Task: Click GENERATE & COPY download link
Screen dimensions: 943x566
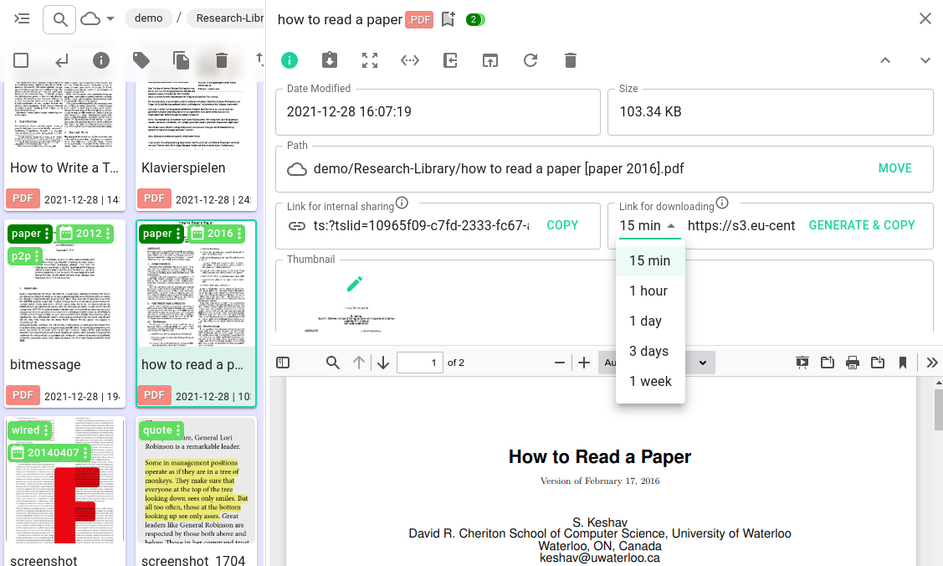Action: click(x=862, y=225)
